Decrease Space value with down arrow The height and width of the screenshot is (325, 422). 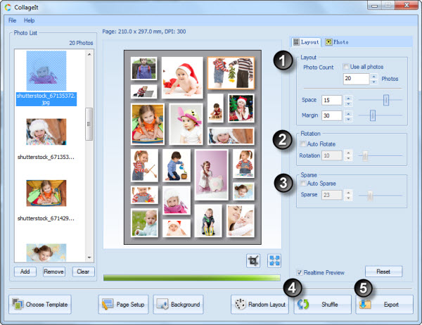coord(347,103)
